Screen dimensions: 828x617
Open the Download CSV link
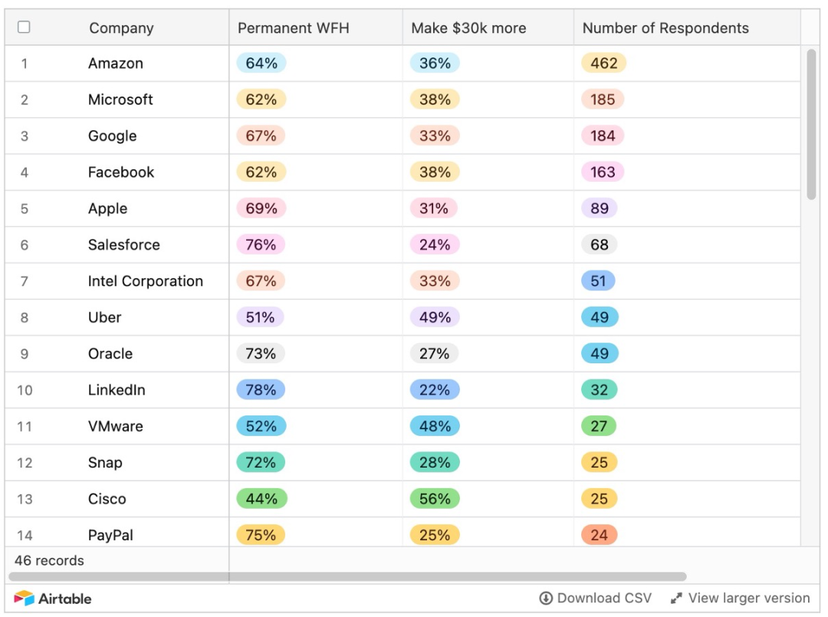point(604,599)
